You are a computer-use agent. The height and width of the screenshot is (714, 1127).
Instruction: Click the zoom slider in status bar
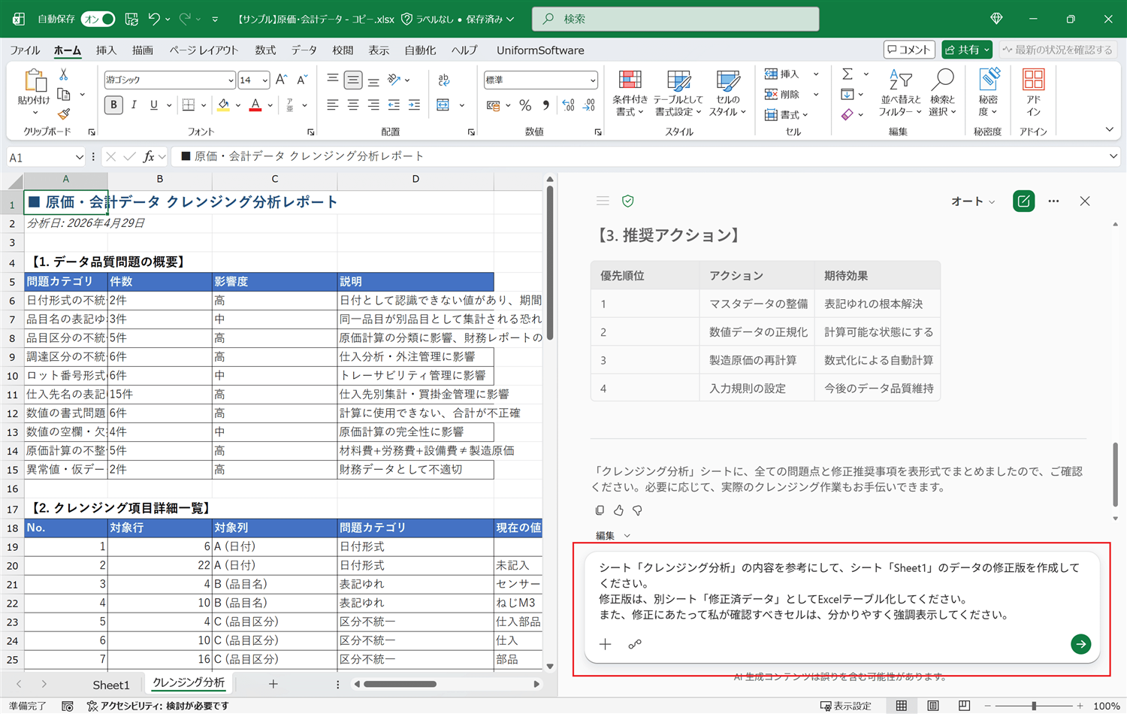pyautogui.click(x=1035, y=706)
